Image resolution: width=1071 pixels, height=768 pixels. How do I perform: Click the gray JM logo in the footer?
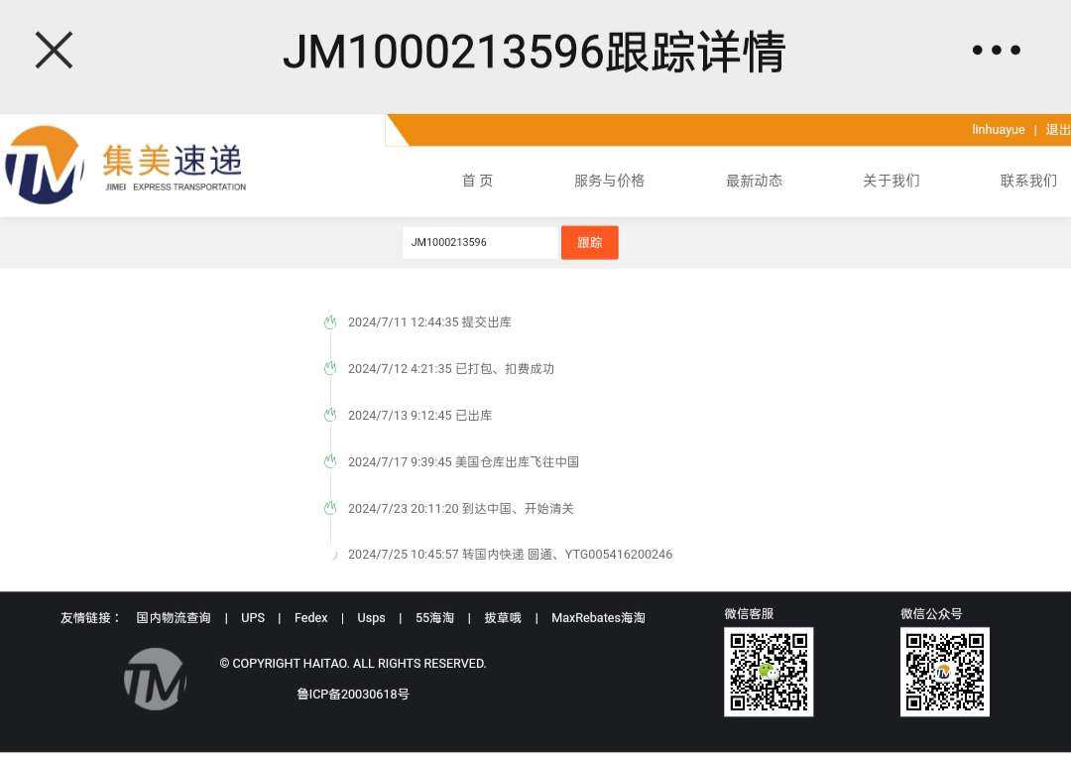coord(155,679)
